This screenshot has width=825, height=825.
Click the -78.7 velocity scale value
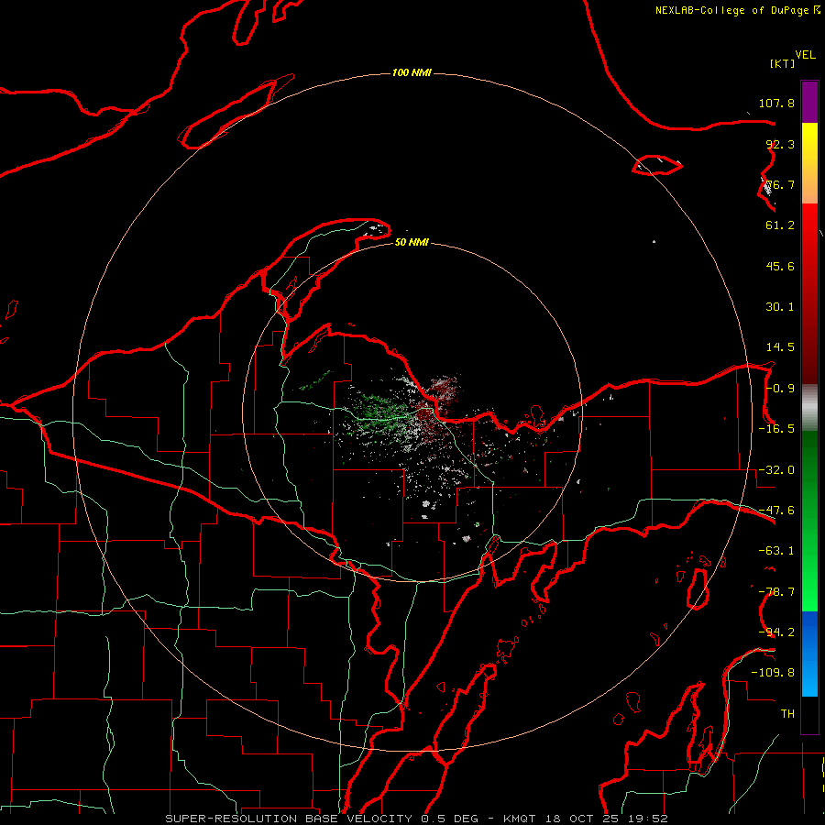[x=776, y=592]
